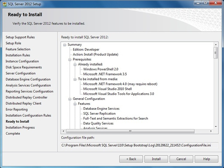The height and width of the screenshot is (168, 224).
Task: Select the SQL Server Replication feature
Action: (x=99, y=114)
